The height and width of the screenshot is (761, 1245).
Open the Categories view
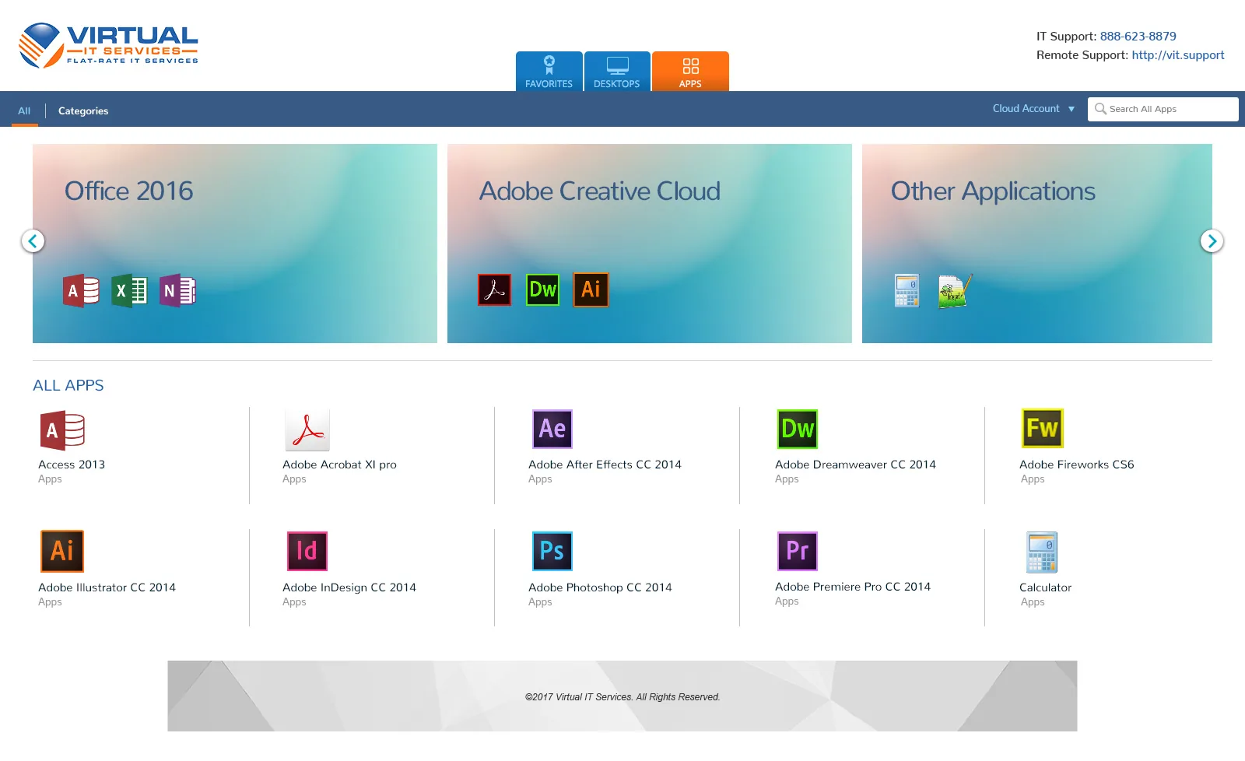point(83,111)
